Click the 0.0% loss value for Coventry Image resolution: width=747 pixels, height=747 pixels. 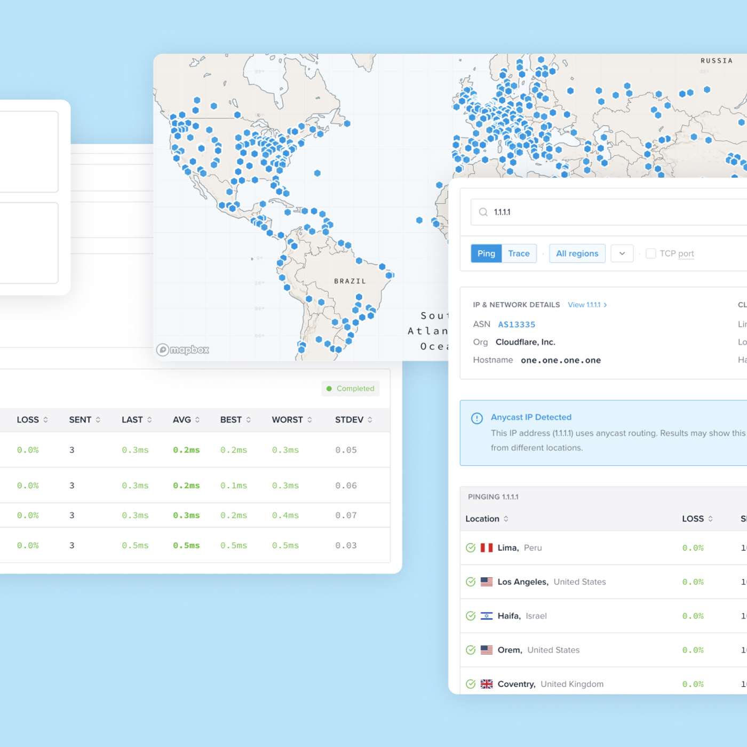(x=693, y=685)
